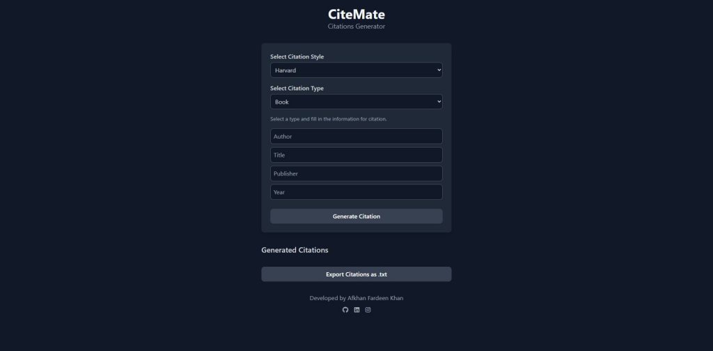Click the CiteMate title heading
713x351 pixels.
356,14
